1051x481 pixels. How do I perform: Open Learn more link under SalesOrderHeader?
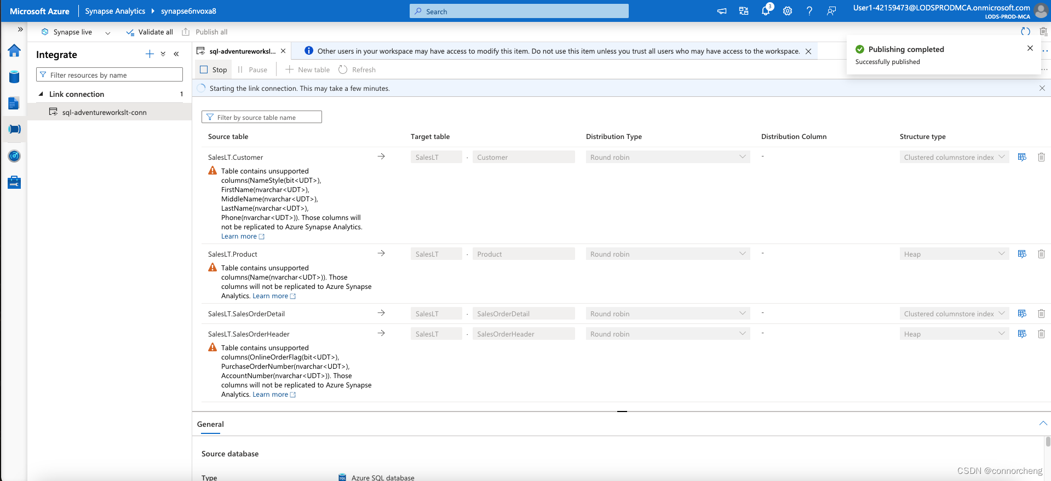[274, 395]
